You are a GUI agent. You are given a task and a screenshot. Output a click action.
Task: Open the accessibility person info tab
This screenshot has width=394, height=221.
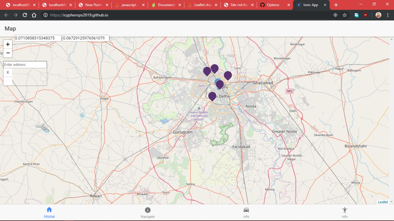click(345, 212)
